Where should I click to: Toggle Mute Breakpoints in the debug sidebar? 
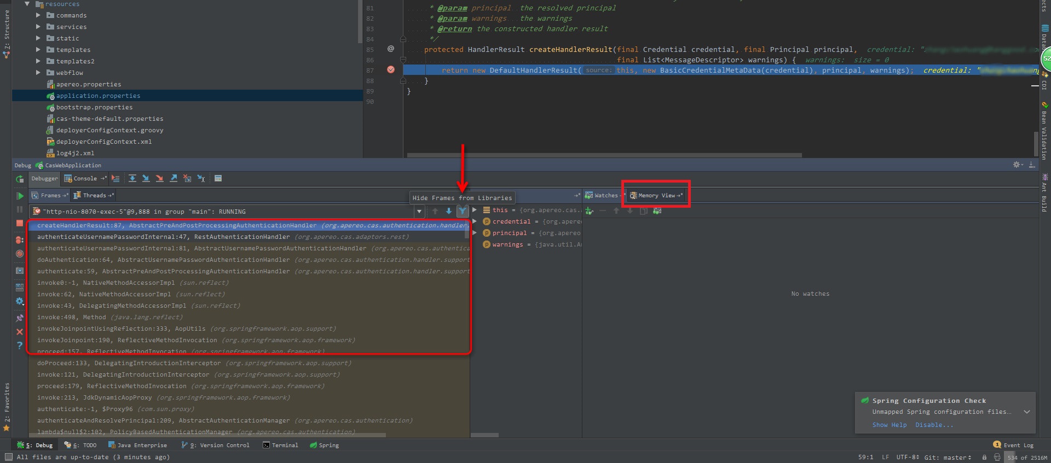20,254
